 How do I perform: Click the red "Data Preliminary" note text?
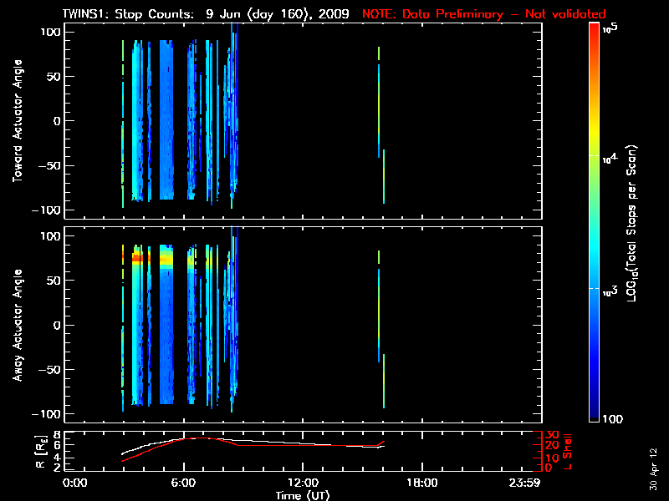[484, 14]
